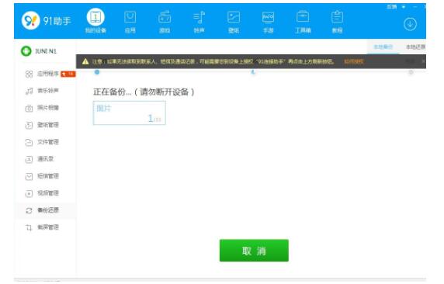Open the 应用 store icon
Screen dimensions: 444x284
[130, 22]
